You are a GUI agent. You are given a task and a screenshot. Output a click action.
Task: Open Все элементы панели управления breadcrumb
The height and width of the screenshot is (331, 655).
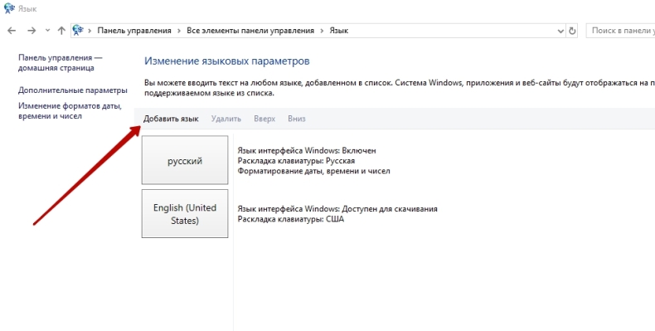point(250,31)
